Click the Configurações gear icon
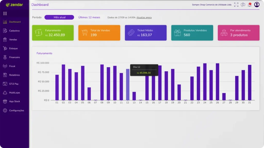This screenshot has width=264, height=148. point(5,110)
